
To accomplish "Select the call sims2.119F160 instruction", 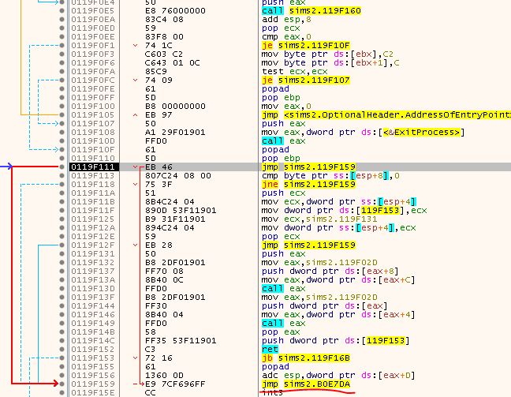I will pyautogui.click(x=310, y=11).
